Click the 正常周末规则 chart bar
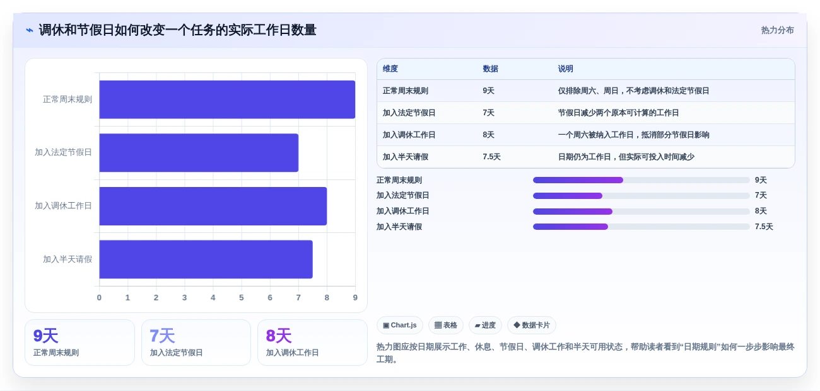 point(227,99)
